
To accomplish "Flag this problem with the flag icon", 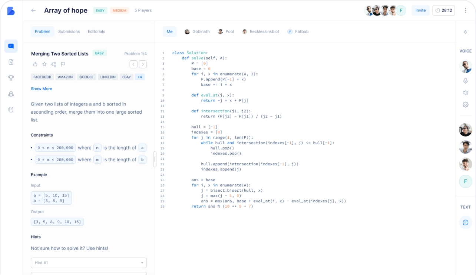I will tap(63, 64).
